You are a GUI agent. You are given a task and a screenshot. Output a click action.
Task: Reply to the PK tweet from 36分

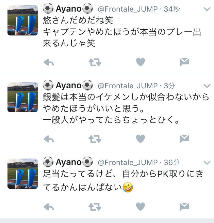pos(49,207)
